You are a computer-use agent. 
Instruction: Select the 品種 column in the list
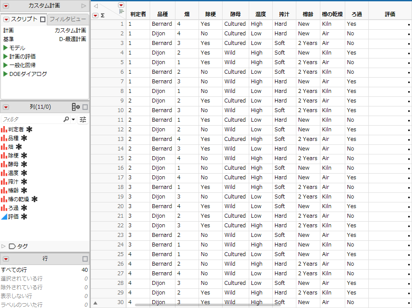[x=13, y=138]
